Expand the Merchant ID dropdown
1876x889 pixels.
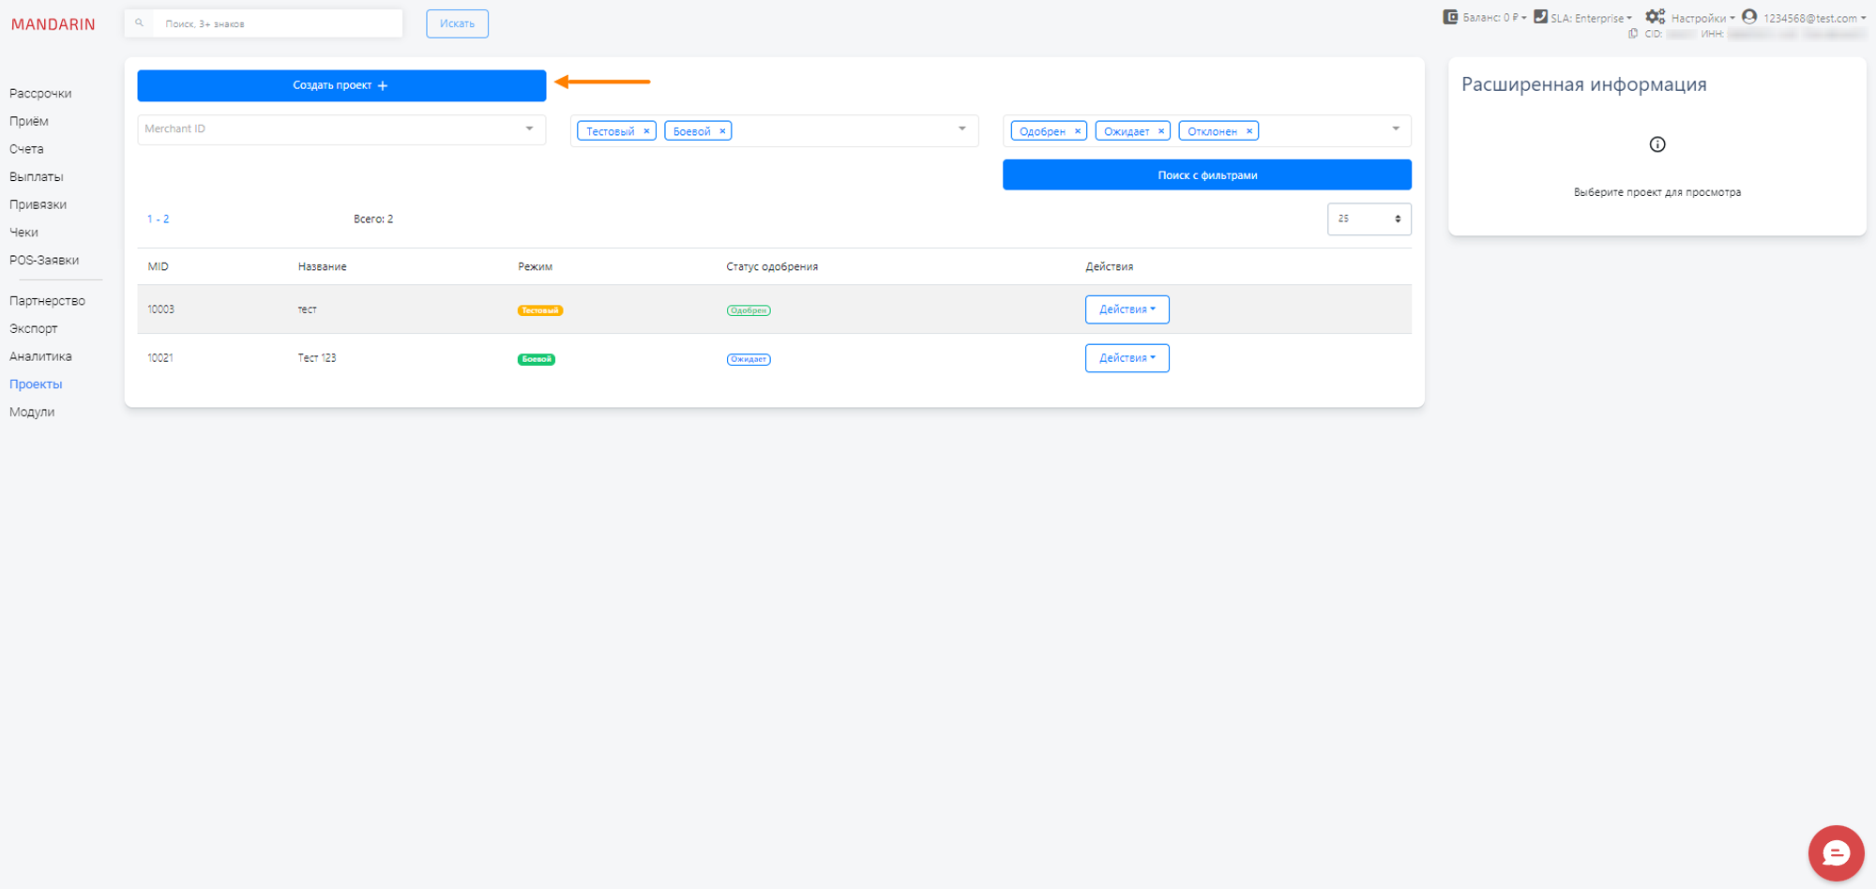click(529, 129)
